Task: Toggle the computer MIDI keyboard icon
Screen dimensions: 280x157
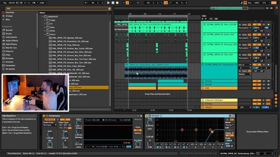Action: pyautogui.click(x=245, y=3)
